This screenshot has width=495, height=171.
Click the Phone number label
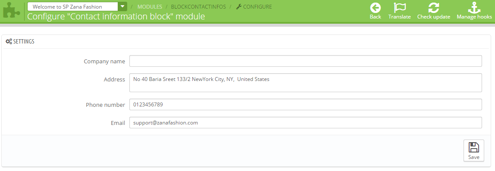[x=105, y=105]
